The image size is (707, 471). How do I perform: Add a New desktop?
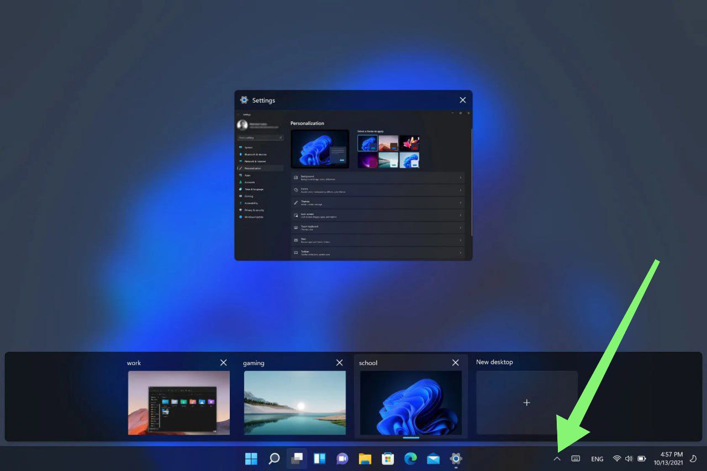(526, 403)
